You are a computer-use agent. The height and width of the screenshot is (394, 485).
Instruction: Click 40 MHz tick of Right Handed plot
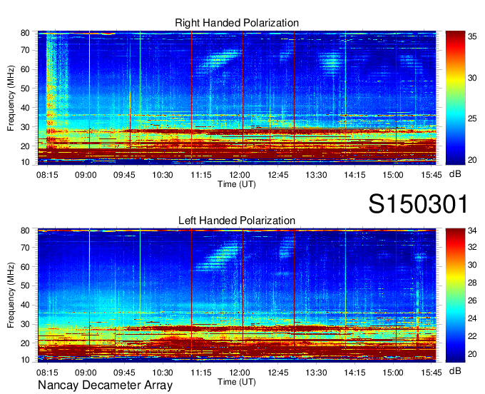coord(26,108)
